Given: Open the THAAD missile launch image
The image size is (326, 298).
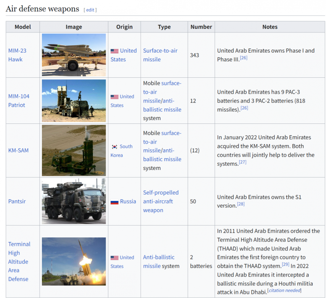Looking at the screenshot, I should coord(74,261).
